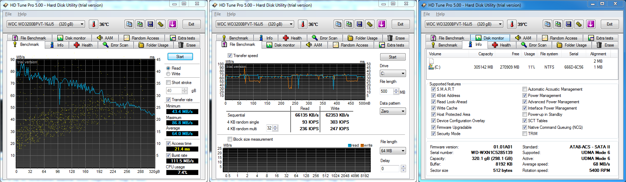The height and width of the screenshot is (182, 626).
Task: Click the copy text icon in the right window
Action: click(x=547, y=24)
